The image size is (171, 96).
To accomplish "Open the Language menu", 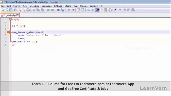I will click(46, 6).
